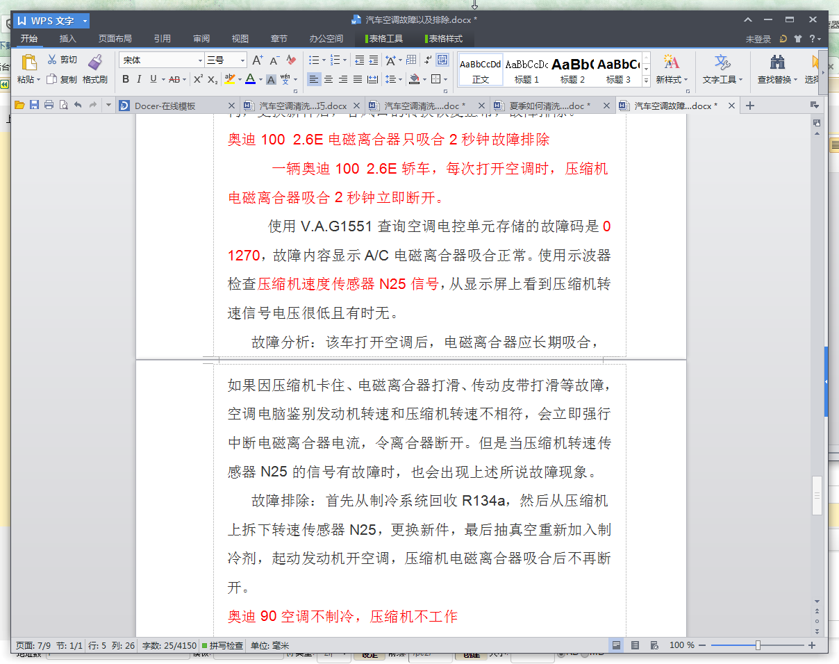The width and height of the screenshot is (839, 664).
Task: Apply the 正文 (Normal) style
Action: (x=481, y=69)
